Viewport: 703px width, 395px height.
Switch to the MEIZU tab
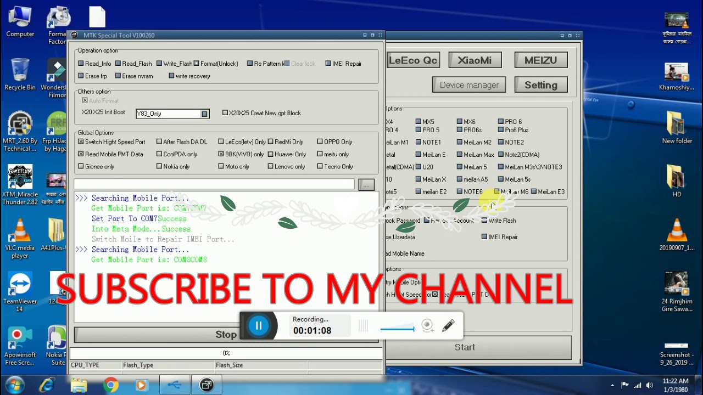pyautogui.click(x=540, y=60)
